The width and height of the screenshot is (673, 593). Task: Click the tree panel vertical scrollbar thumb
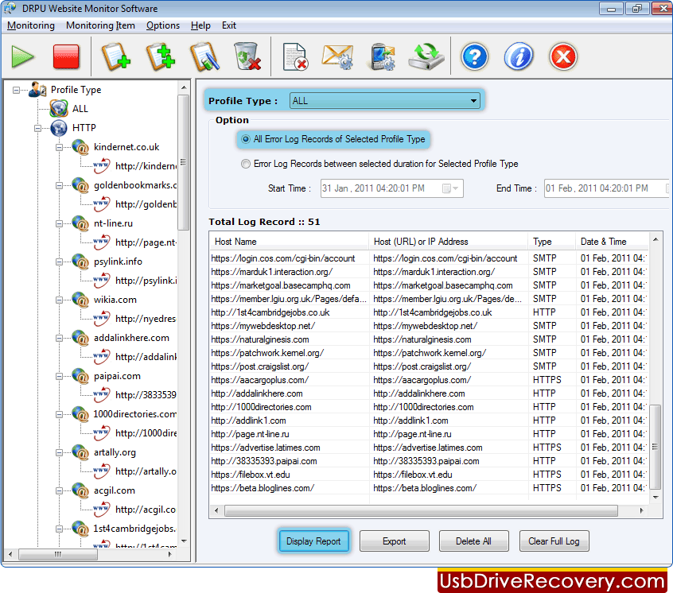pyautogui.click(x=184, y=162)
